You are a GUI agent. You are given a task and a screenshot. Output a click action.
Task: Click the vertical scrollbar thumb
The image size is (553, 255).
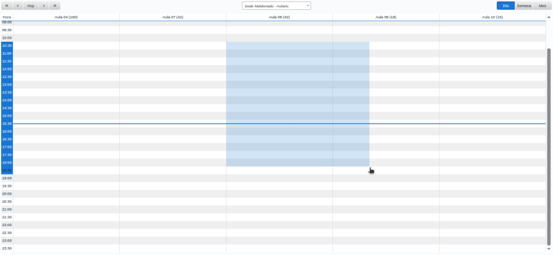549,146
